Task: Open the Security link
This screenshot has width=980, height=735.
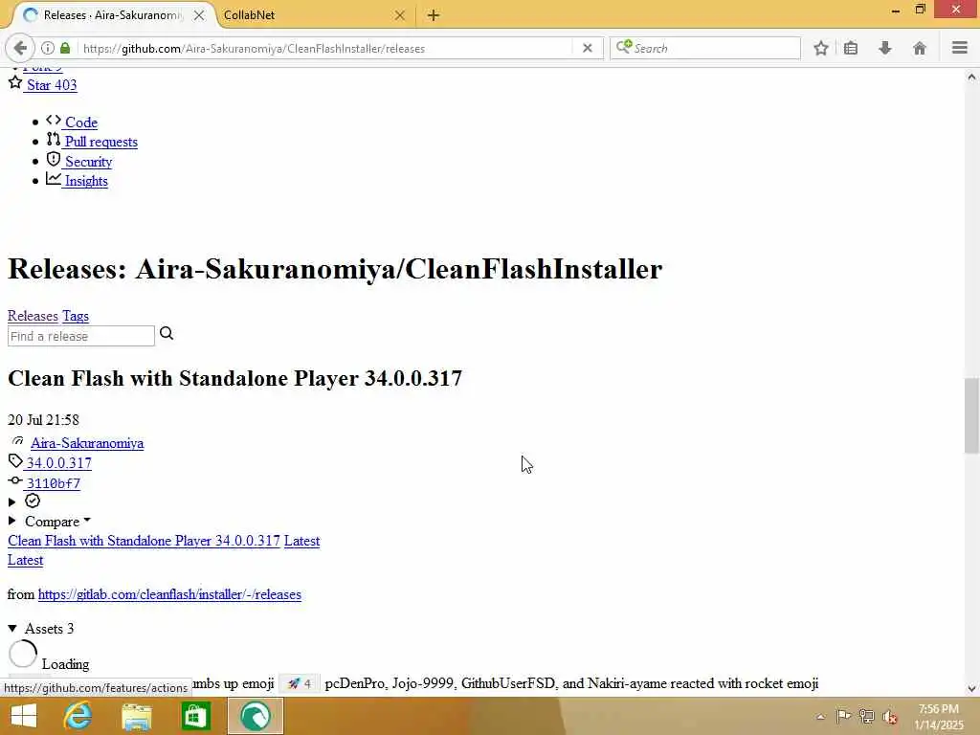Action: click(89, 161)
